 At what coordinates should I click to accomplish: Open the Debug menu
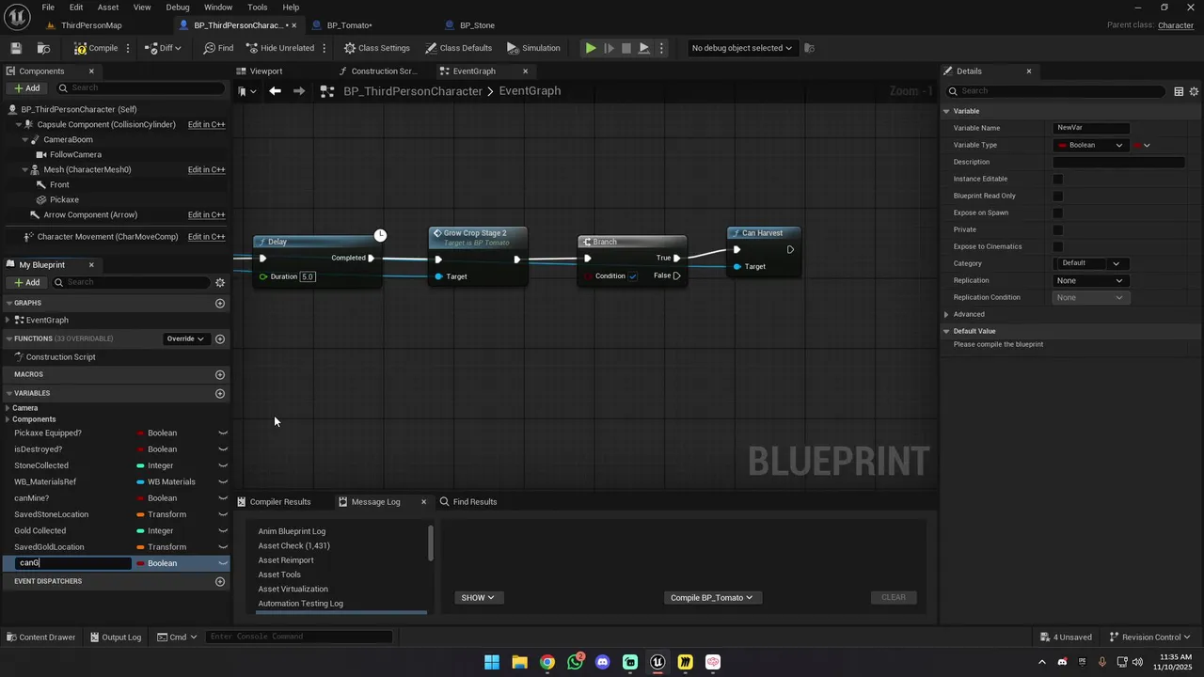tap(178, 7)
